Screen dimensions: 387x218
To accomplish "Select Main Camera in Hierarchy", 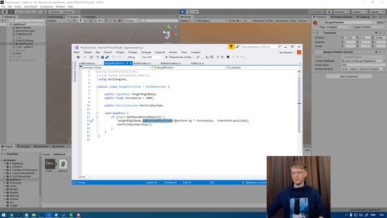I will tap(23, 28).
